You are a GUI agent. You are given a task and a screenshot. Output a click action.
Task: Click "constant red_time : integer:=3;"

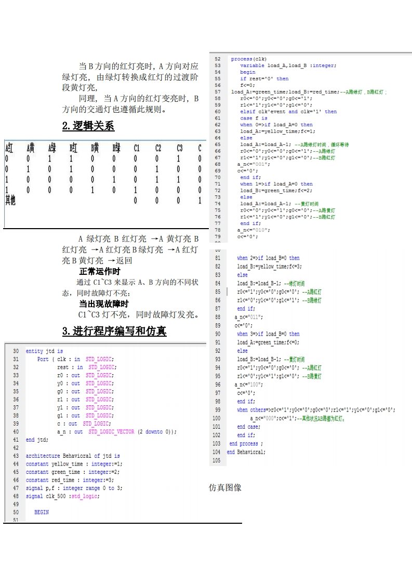click(x=70, y=481)
